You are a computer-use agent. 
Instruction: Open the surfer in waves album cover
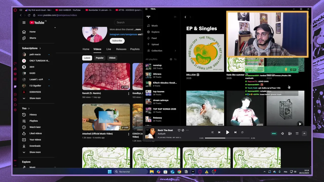(x=205, y=108)
